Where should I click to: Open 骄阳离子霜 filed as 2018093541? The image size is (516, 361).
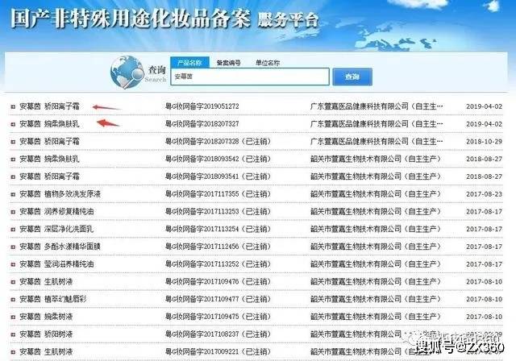pyautogui.click(x=49, y=176)
